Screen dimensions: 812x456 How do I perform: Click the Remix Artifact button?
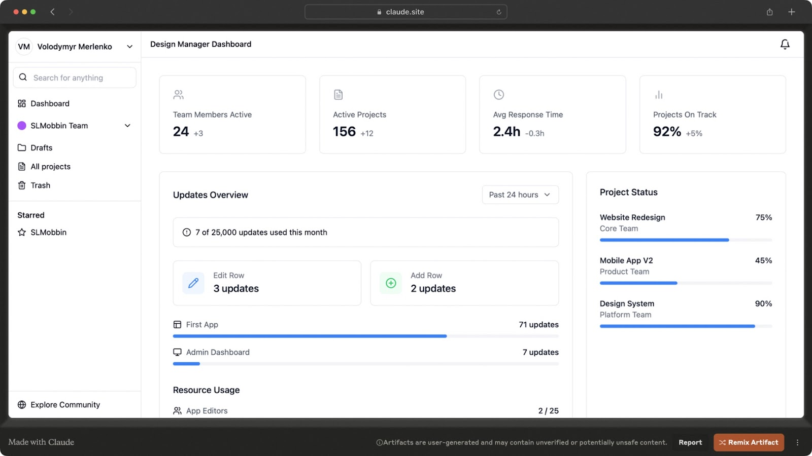(749, 442)
